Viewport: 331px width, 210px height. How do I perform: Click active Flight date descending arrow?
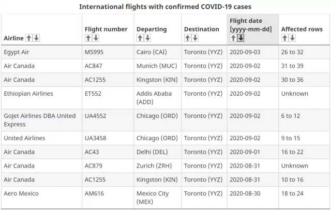(x=240, y=38)
